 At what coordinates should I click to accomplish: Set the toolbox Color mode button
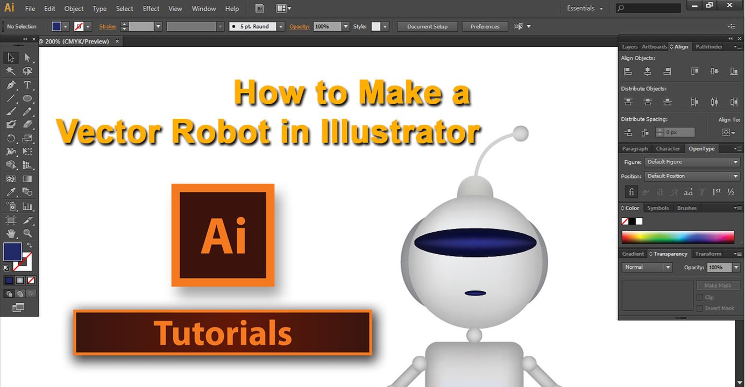[9, 280]
